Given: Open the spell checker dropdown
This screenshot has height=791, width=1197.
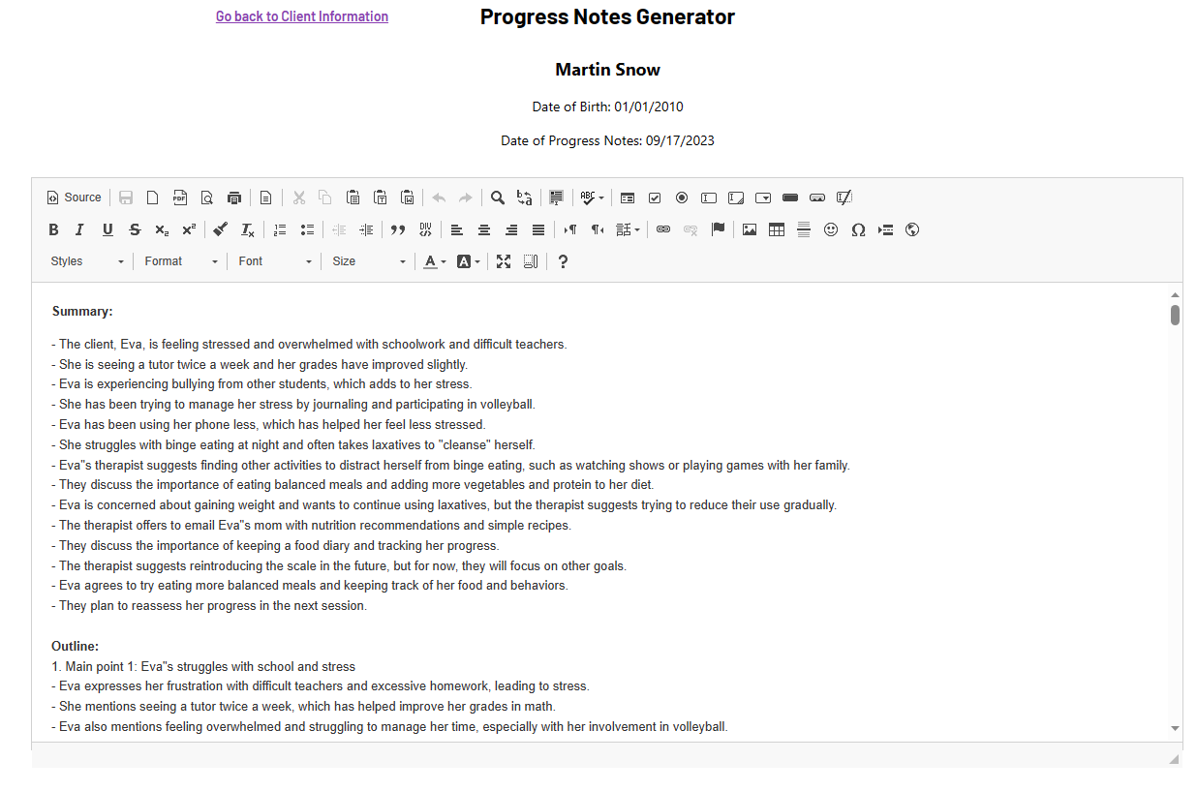Looking at the screenshot, I should (x=593, y=198).
